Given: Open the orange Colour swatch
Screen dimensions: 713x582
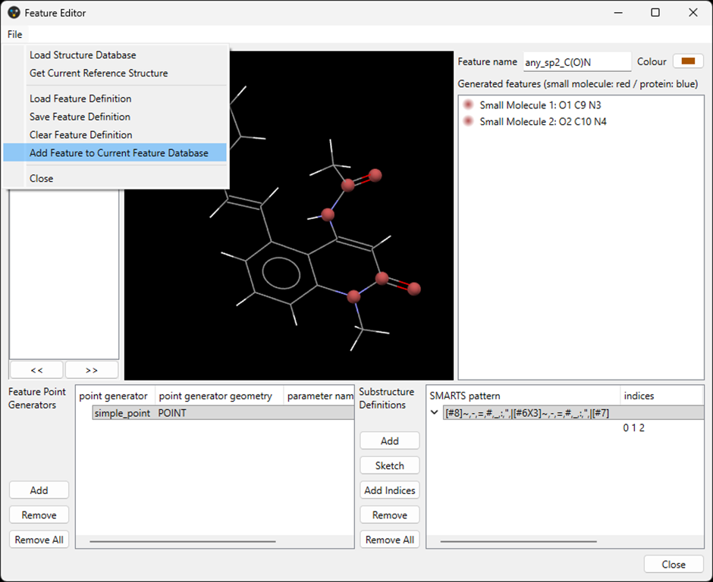Looking at the screenshot, I should (x=688, y=61).
